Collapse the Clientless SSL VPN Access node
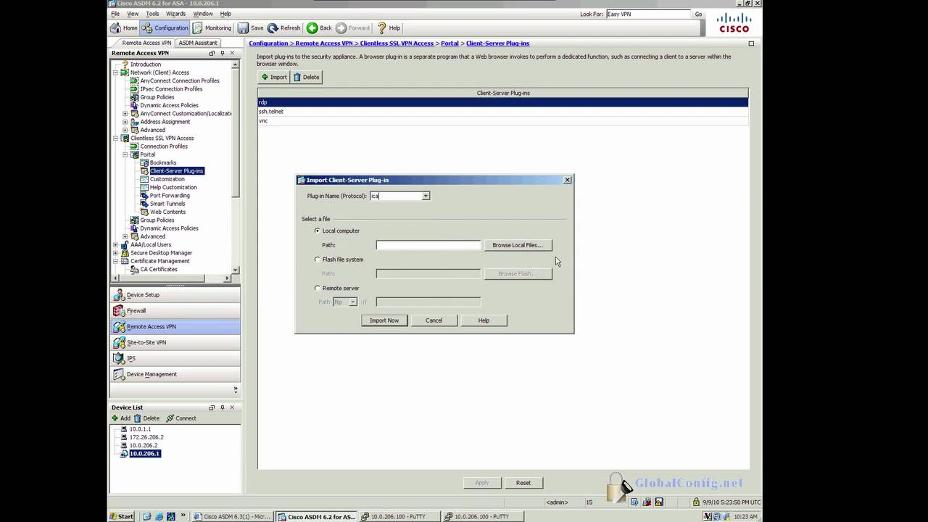The width and height of the screenshot is (928, 522). 115,138
